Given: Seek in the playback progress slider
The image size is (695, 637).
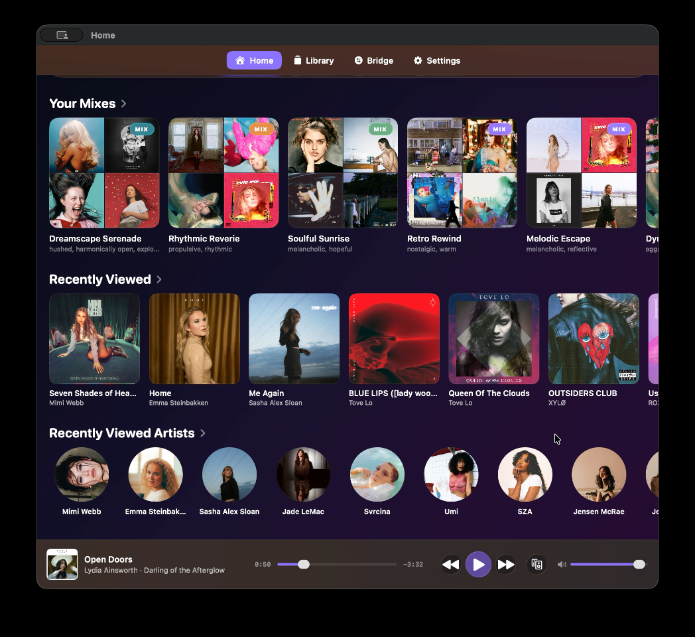Looking at the screenshot, I should click(x=337, y=564).
